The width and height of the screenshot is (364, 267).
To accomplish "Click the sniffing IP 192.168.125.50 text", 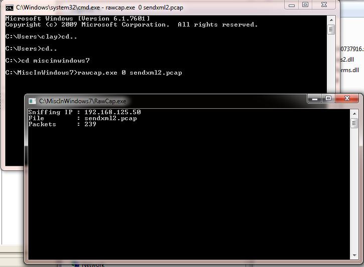I will tap(84, 112).
